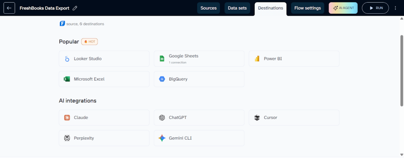Choose Looker Studio destination card

pos(104,59)
